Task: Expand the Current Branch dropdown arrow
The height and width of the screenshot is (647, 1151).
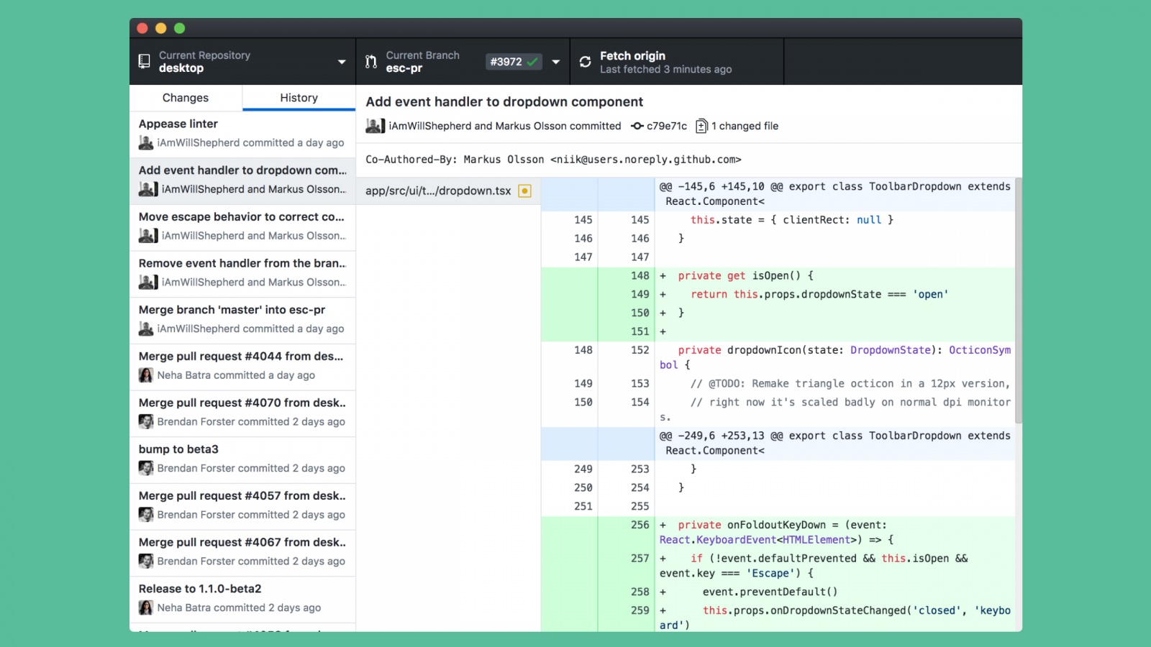Action: coord(556,62)
